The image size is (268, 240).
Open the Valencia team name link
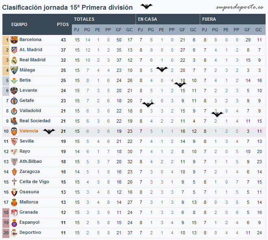click(29, 131)
